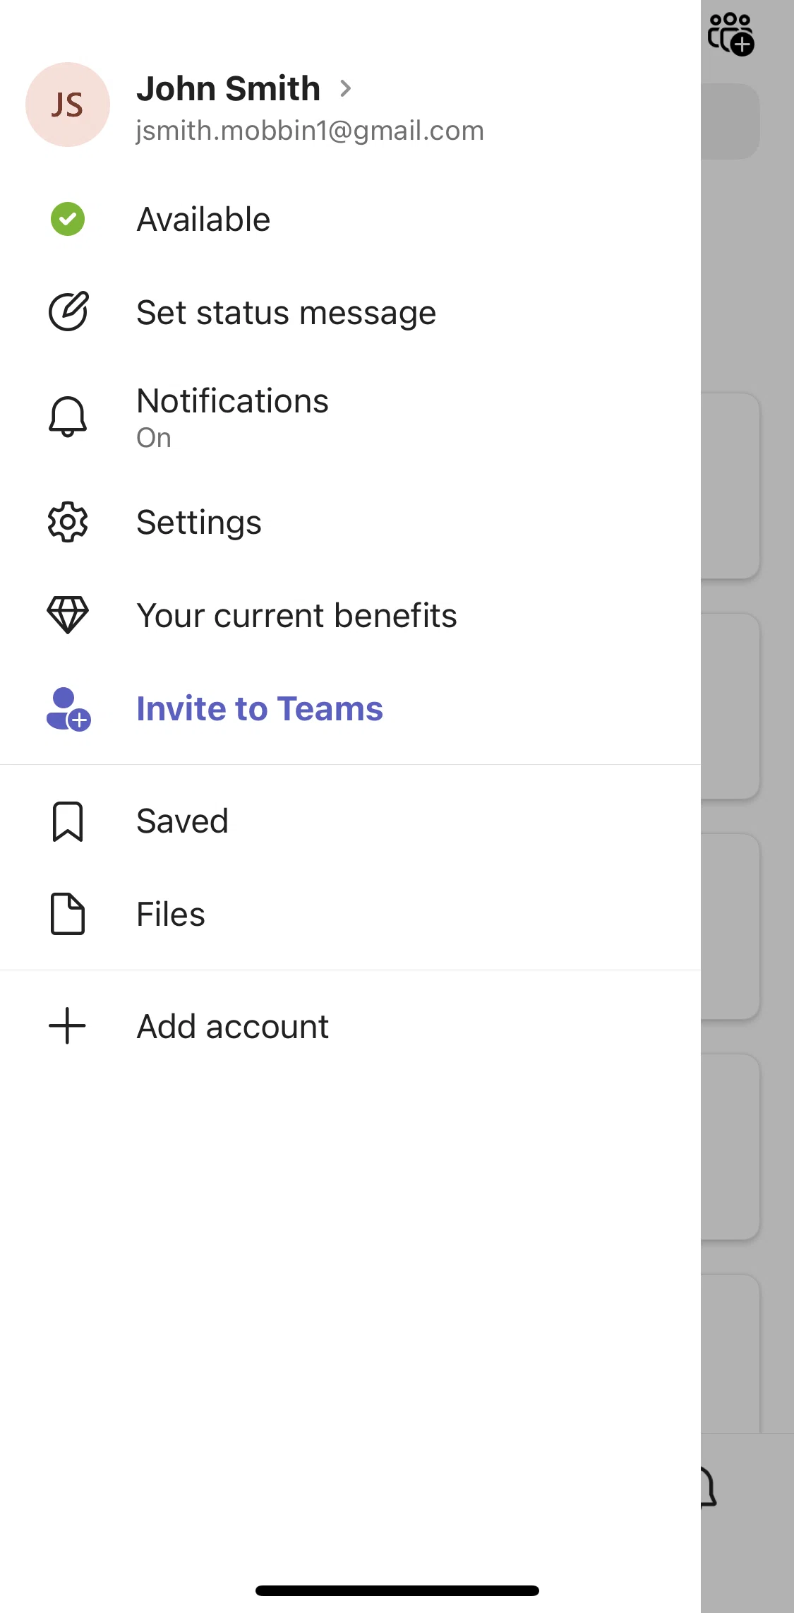Screen dimensions: 794x1613
Task: Tap the dimmed bell icon at bottom right
Action: [709, 1487]
